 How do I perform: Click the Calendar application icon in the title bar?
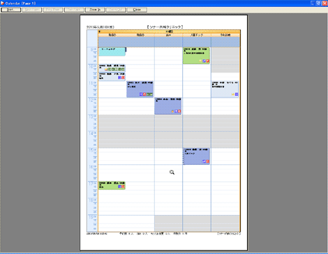(x=3, y=3)
